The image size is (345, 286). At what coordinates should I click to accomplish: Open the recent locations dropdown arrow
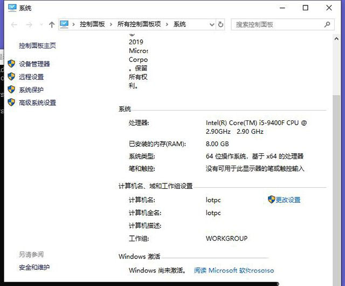coord(41,25)
